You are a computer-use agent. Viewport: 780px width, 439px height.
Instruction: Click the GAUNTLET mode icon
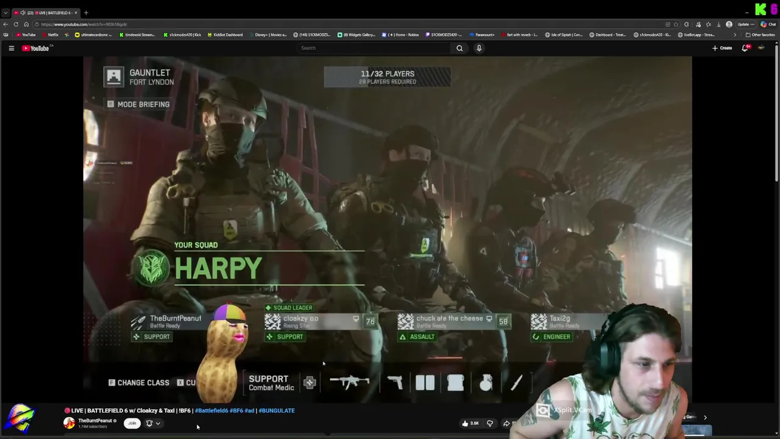113,76
